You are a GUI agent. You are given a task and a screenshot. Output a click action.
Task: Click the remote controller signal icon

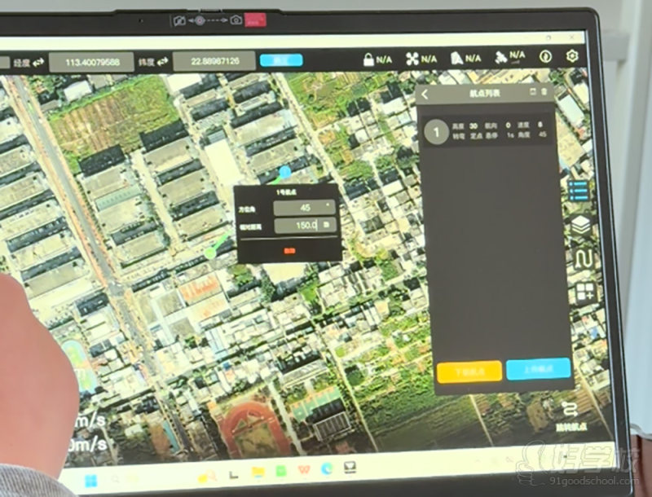456,58
